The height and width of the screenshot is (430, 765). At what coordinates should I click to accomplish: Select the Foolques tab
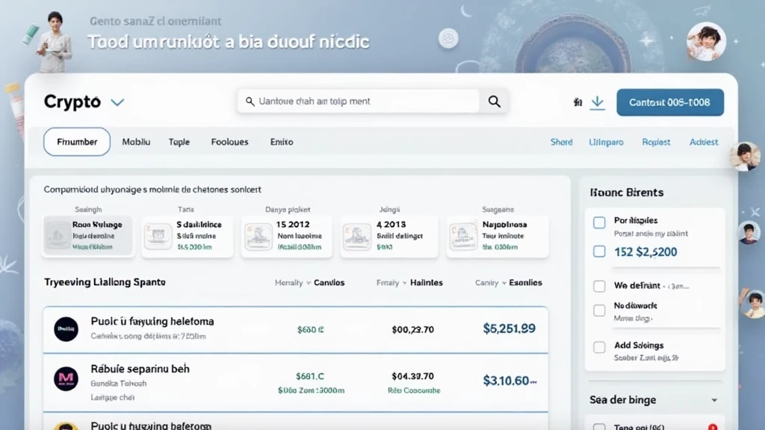(229, 142)
